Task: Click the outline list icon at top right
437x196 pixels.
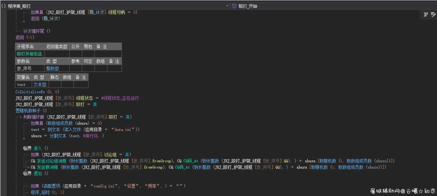Action: [x=426, y=15]
